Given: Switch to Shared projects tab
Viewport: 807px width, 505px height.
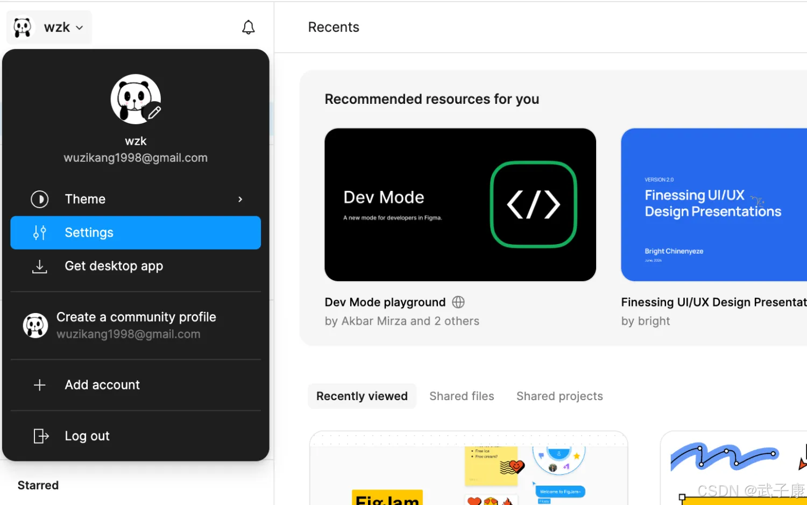Looking at the screenshot, I should (560, 396).
